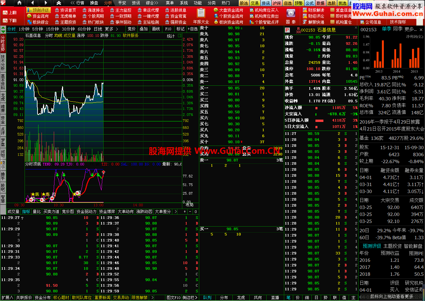Open 送股派息 toolbar item
This screenshot has height=301, width=425.
(x=176, y=10)
